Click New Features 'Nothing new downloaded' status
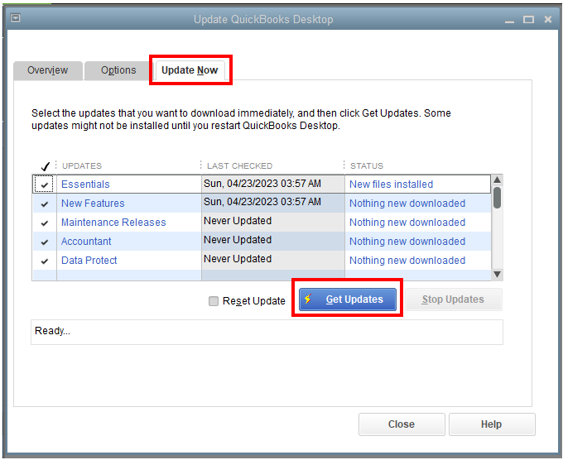 tap(407, 203)
